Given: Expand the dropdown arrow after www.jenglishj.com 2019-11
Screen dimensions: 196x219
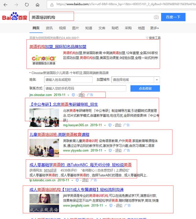Looking at the screenshot, I should pos(106,206).
